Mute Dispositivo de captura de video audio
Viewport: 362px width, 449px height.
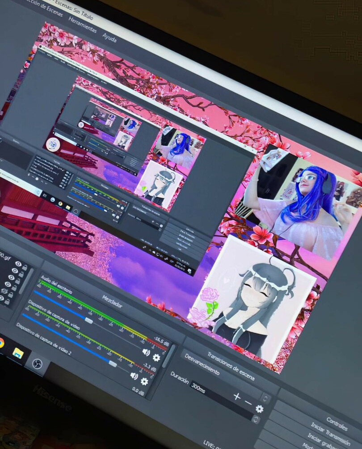click(x=134, y=376)
